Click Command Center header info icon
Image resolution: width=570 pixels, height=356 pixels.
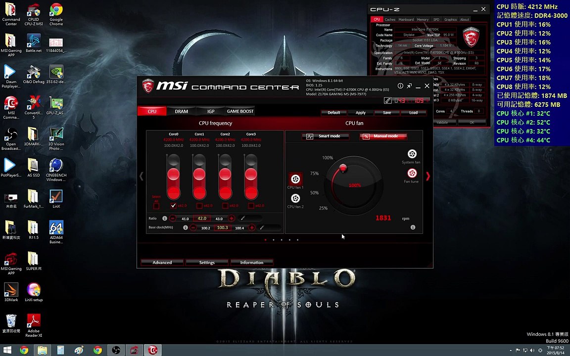[400, 86]
